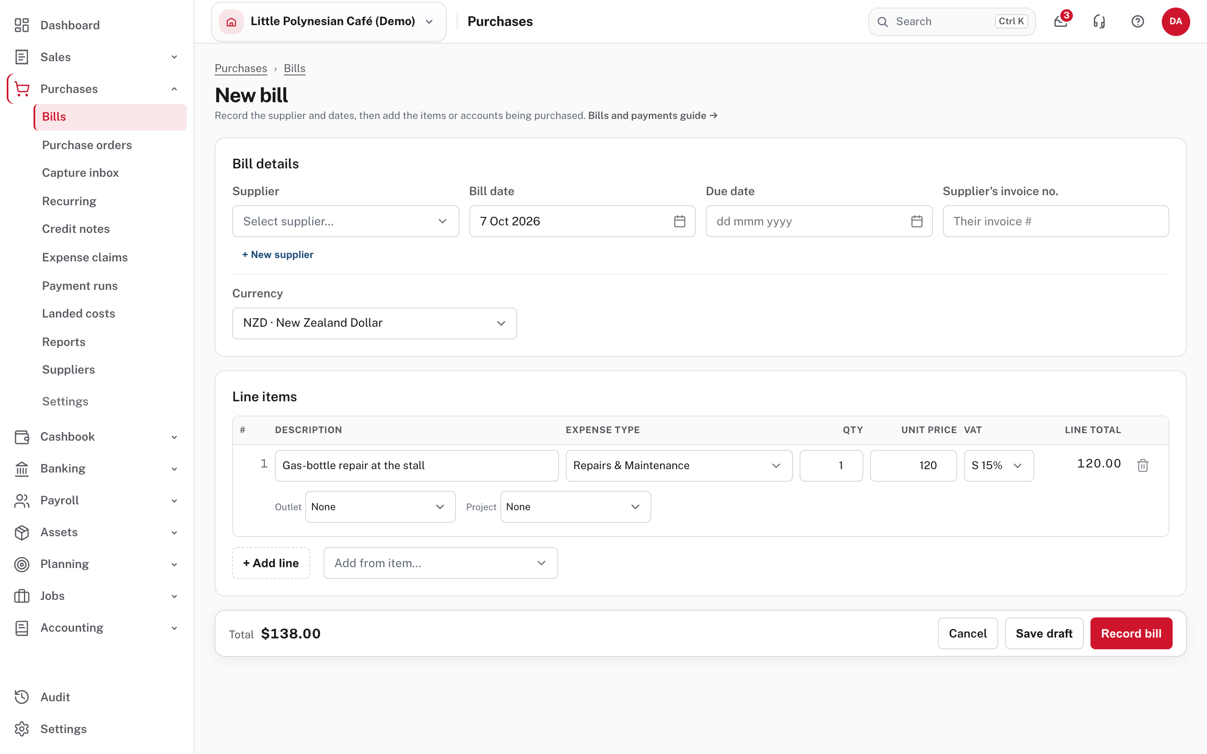The height and width of the screenshot is (754, 1207).
Task: Open the Select supplier dropdown
Action: [x=345, y=221]
